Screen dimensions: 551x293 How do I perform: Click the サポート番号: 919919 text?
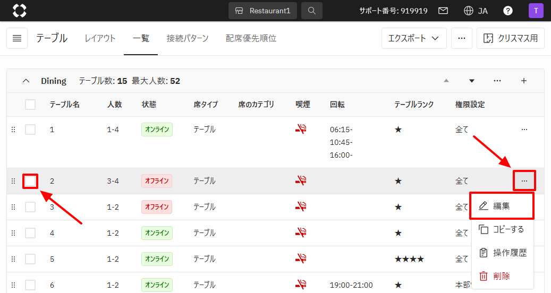(393, 11)
